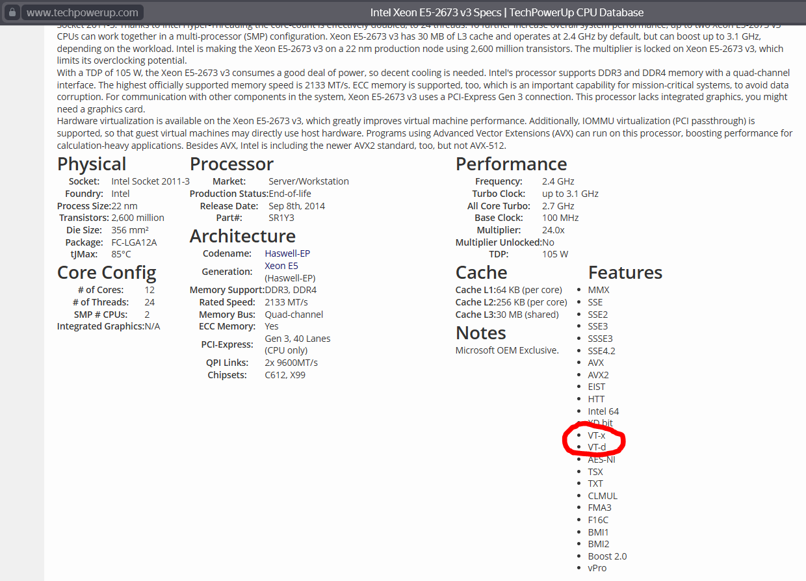
Task: Click the number of cores value '12'
Action: [149, 290]
